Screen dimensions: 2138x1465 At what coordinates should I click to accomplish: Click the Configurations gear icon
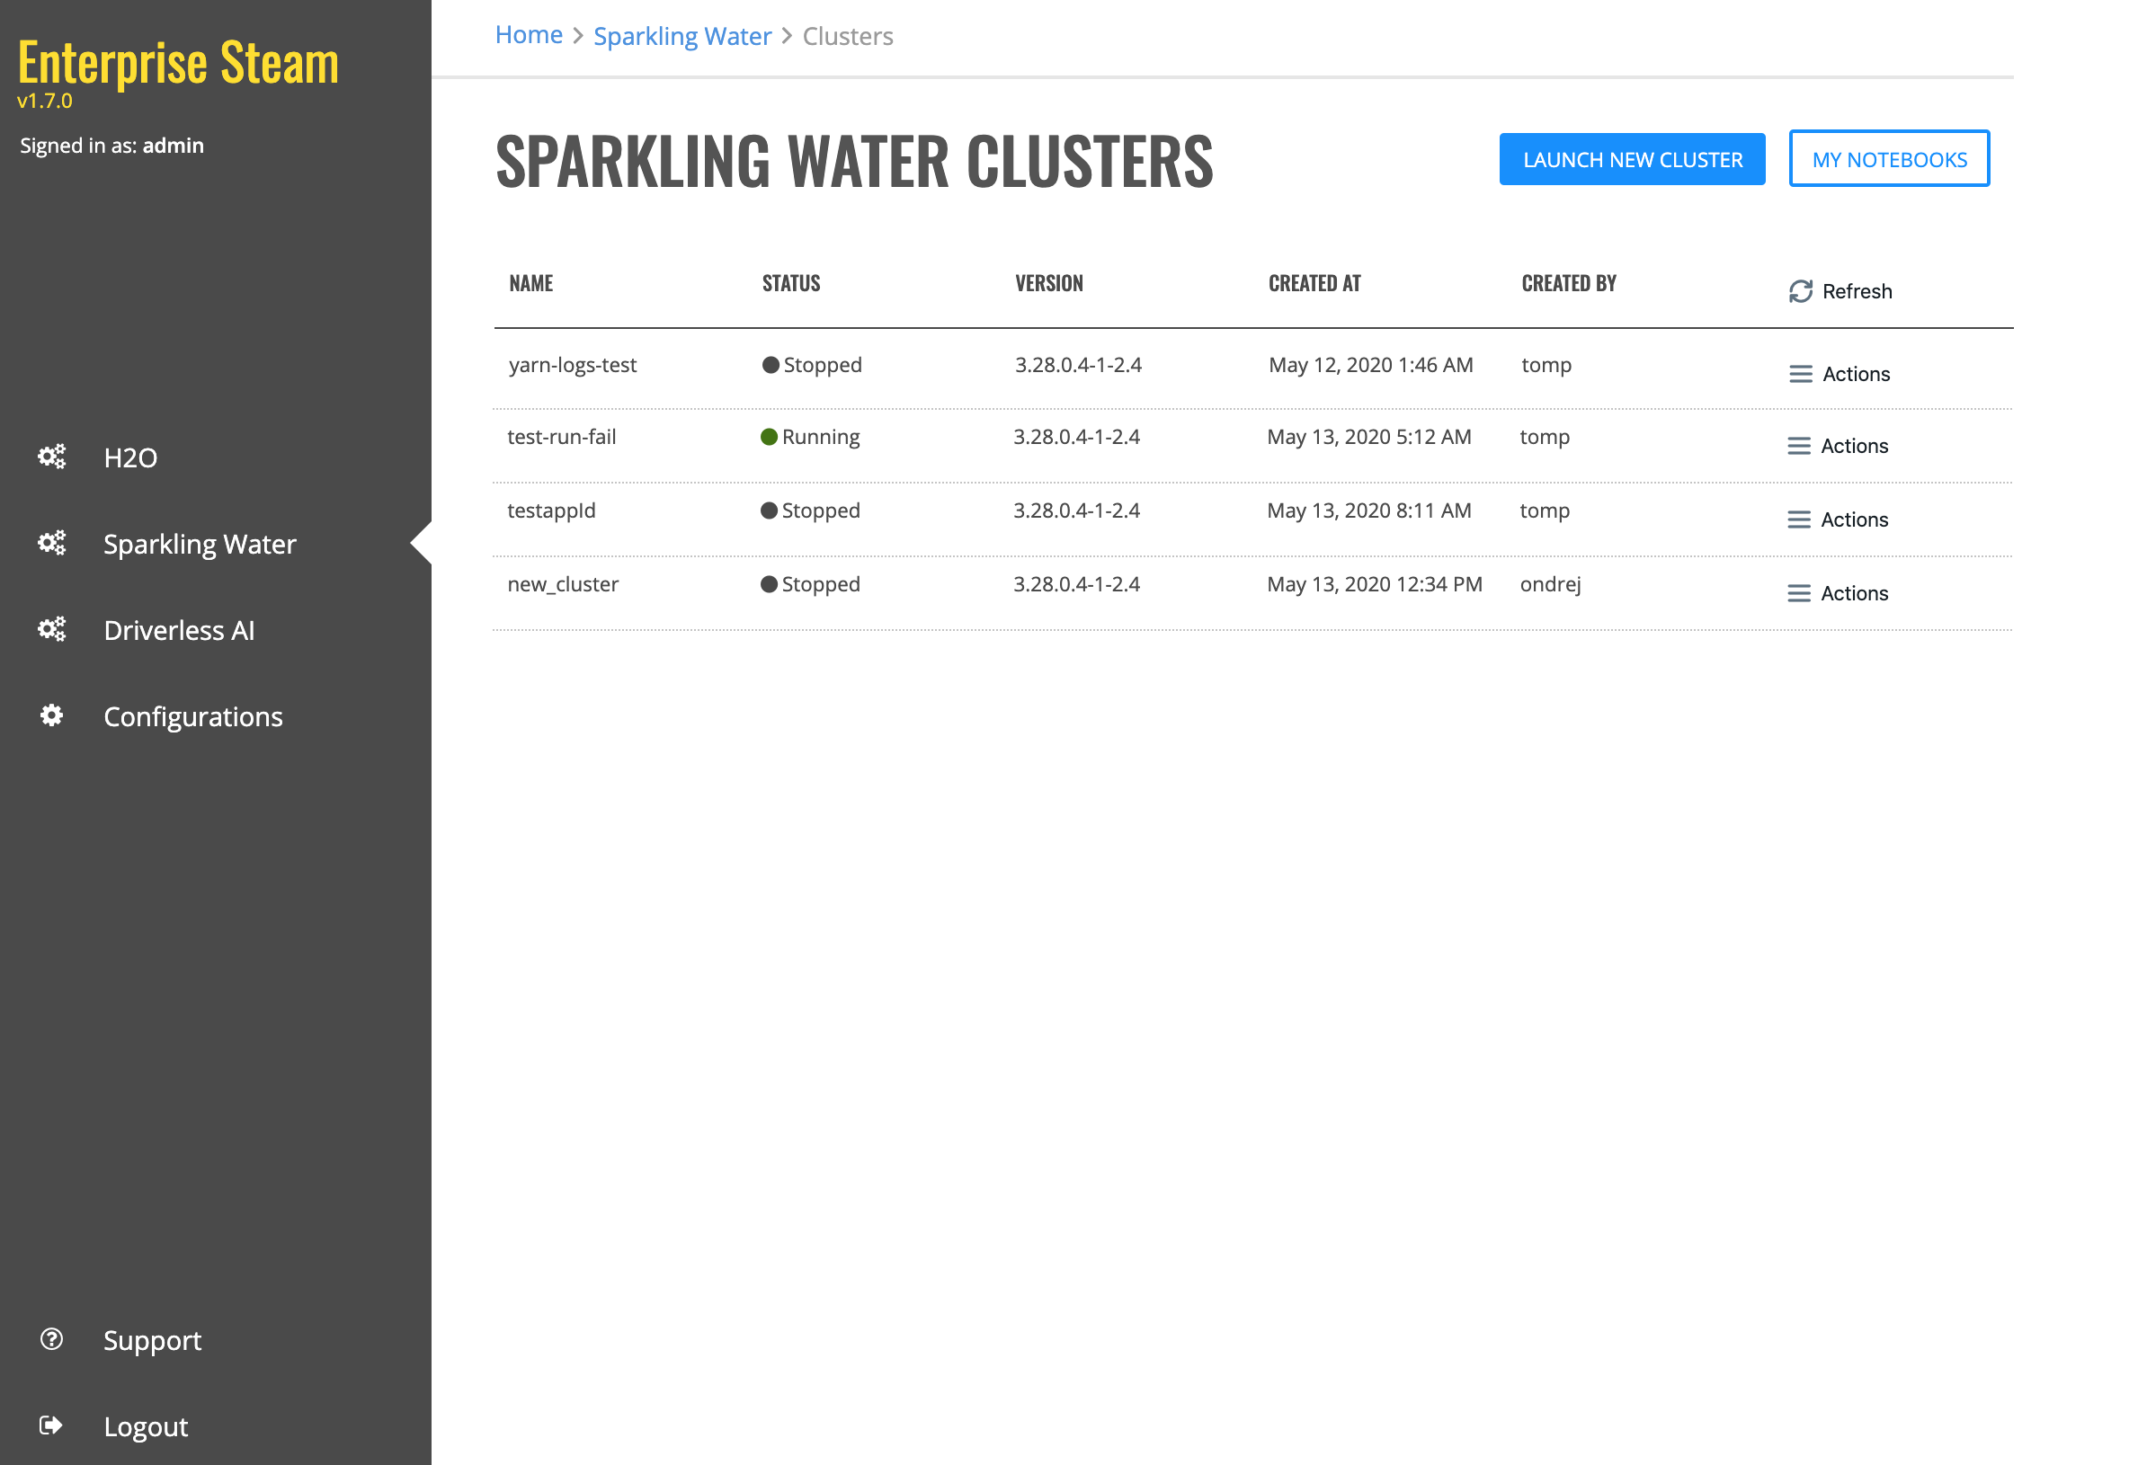pyautogui.click(x=51, y=715)
